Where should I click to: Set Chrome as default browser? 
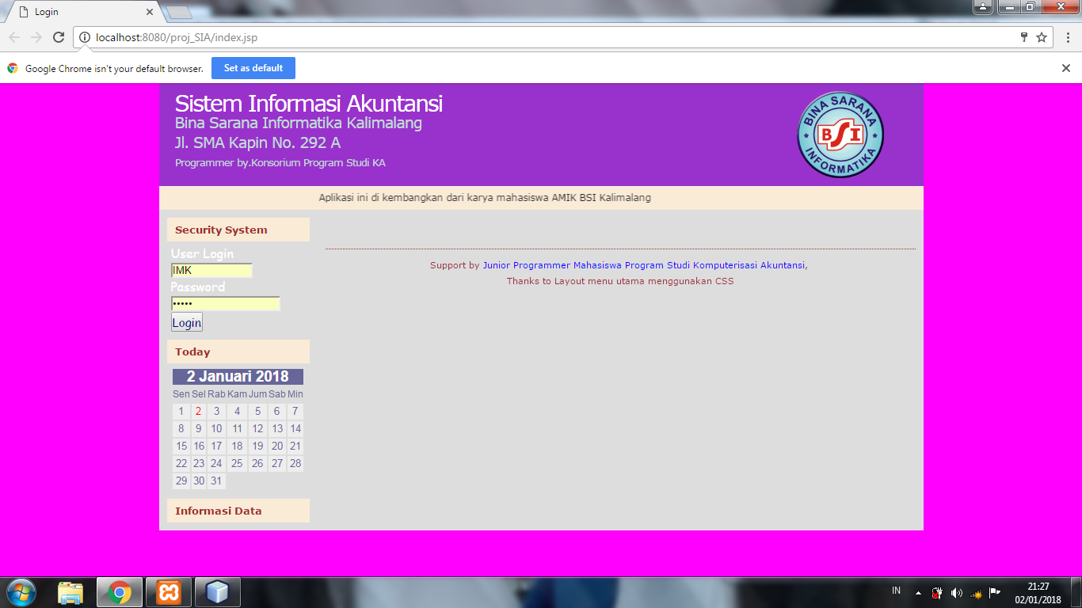(253, 68)
